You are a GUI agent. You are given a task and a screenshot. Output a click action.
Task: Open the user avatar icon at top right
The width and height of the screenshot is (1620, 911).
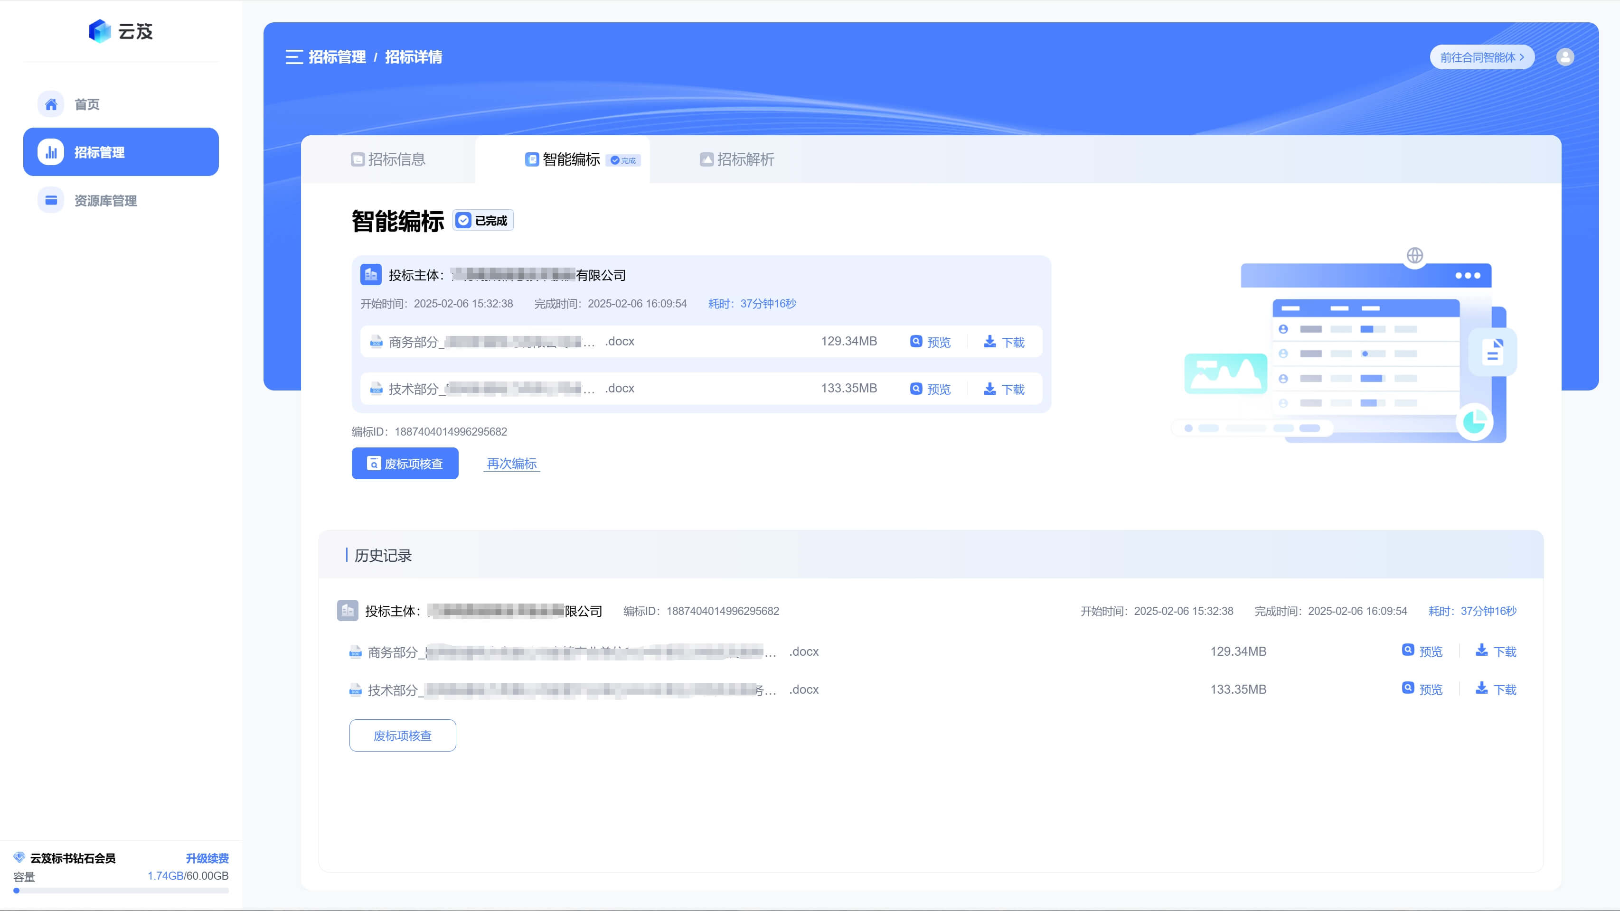point(1564,57)
